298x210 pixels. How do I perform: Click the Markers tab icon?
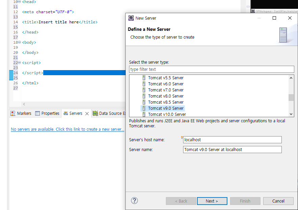[13, 113]
